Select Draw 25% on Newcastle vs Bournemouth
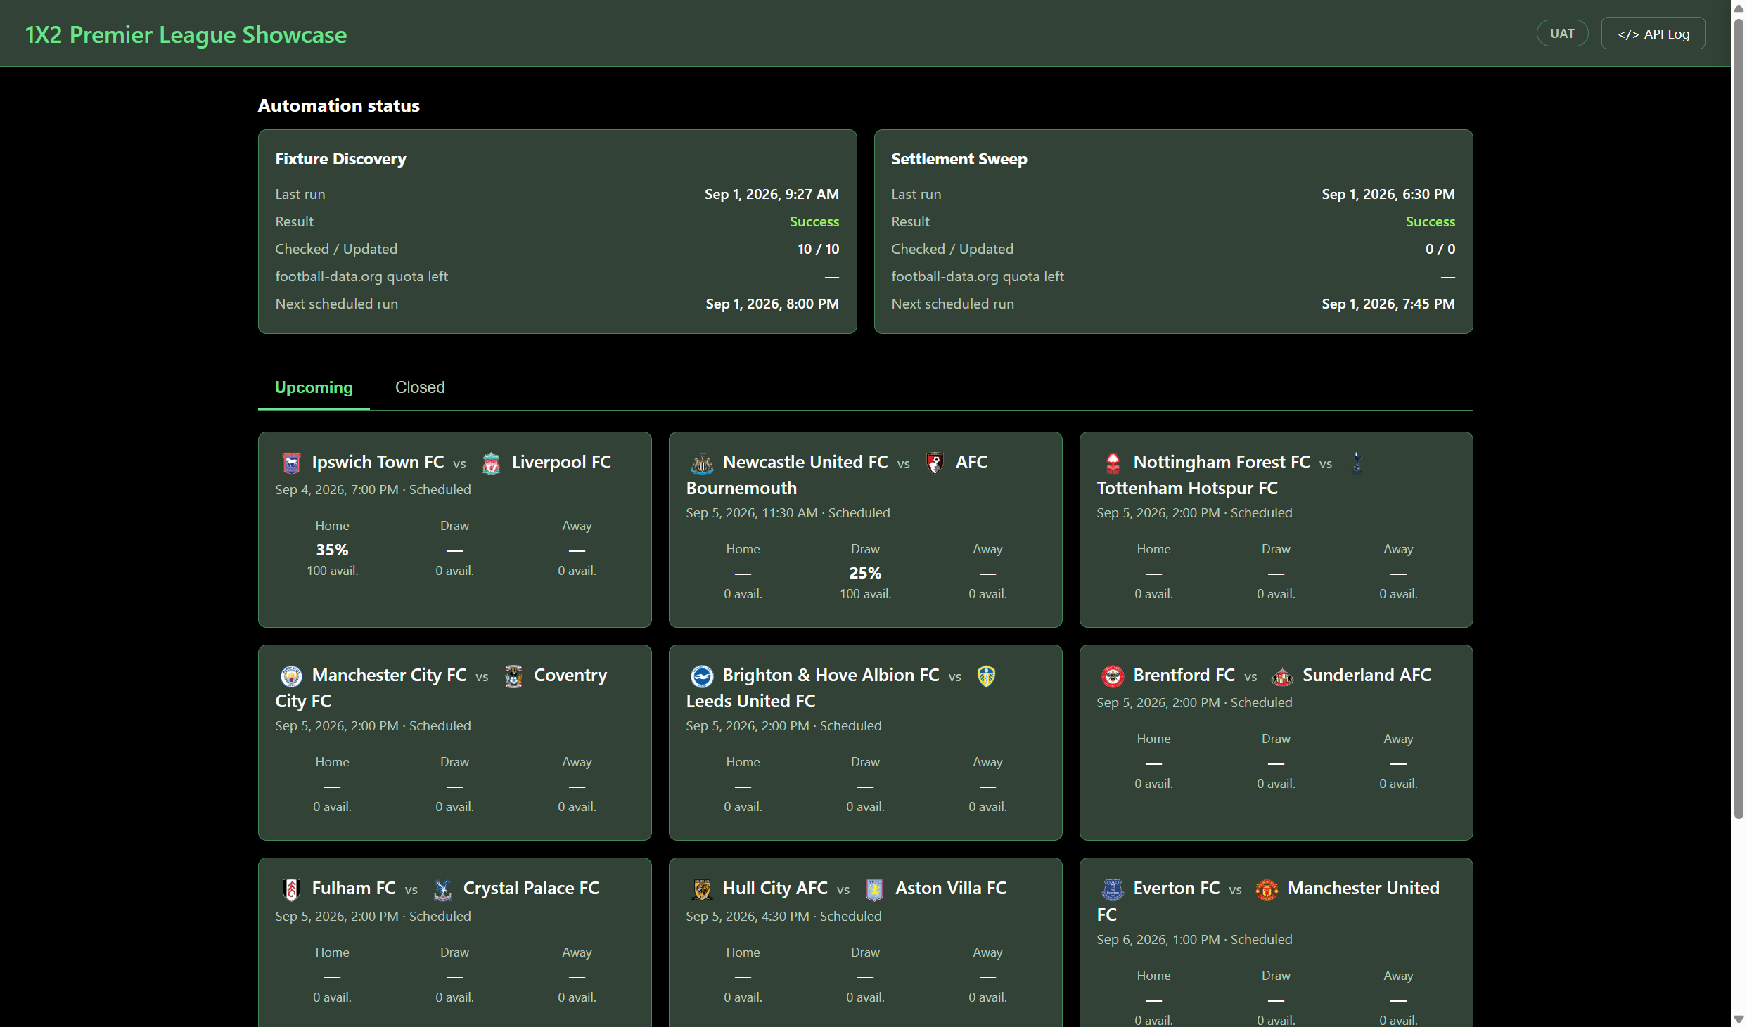Viewport: 1747px width, 1027px height. click(x=866, y=571)
